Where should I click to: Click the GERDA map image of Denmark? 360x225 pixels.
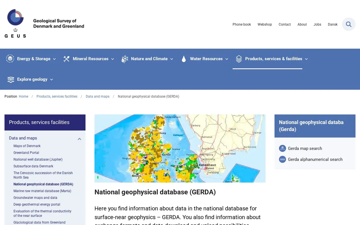point(180,148)
